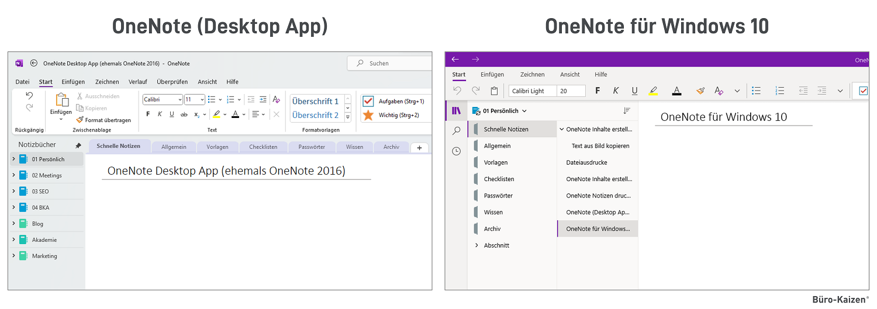Toggle bold F in Desktop App ribbon
The height and width of the screenshot is (309, 877).
(148, 114)
